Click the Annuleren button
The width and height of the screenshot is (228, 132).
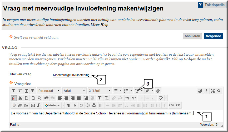point(192,36)
